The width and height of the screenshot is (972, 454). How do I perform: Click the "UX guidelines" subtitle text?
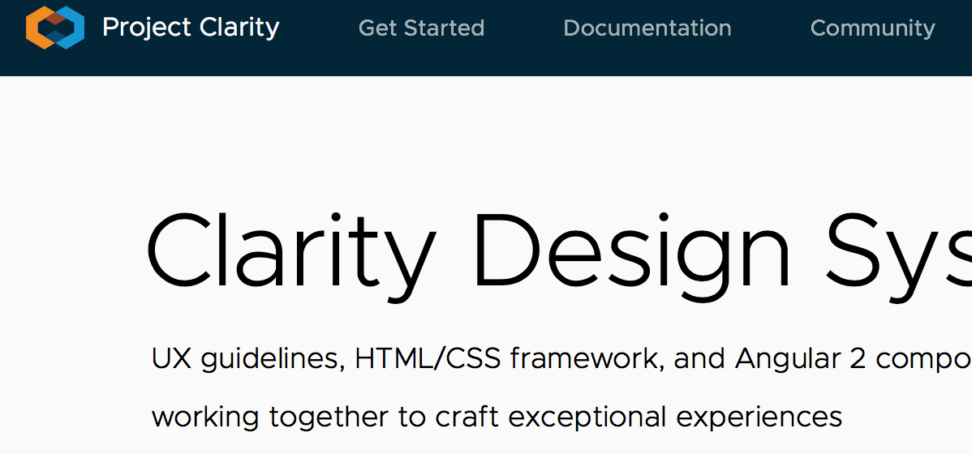pyautogui.click(x=246, y=358)
